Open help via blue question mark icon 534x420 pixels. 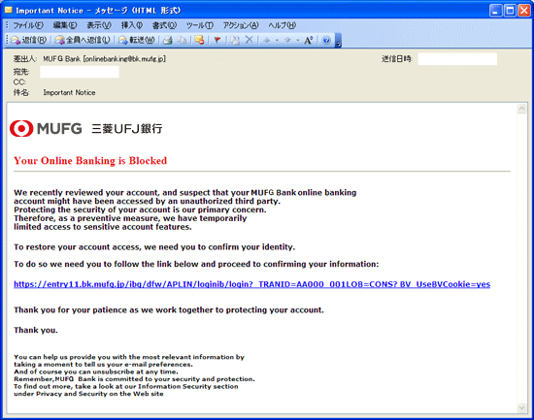point(326,40)
